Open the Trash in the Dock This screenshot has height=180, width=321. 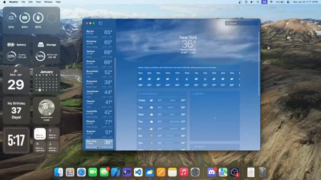pos(262,172)
